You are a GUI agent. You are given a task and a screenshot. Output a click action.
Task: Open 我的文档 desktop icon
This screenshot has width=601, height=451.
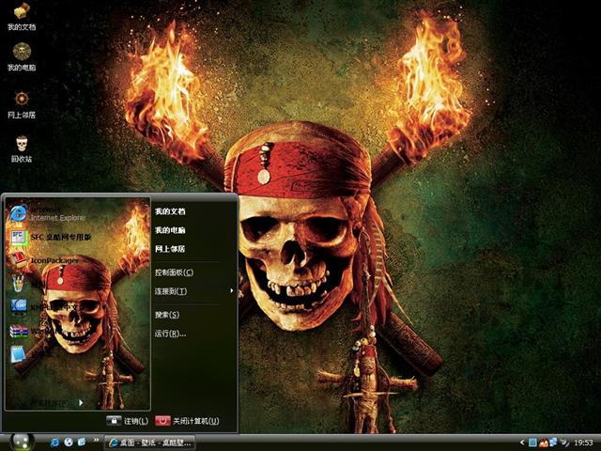point(22,17)
